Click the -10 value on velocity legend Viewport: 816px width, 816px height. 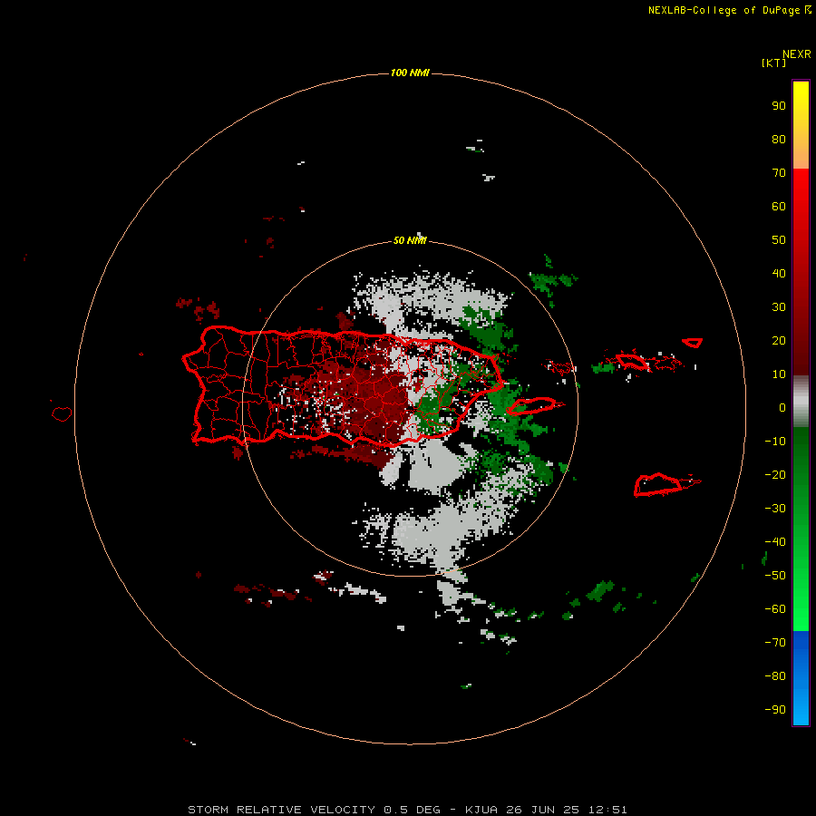pyautogui.click(x=775, y=442)
